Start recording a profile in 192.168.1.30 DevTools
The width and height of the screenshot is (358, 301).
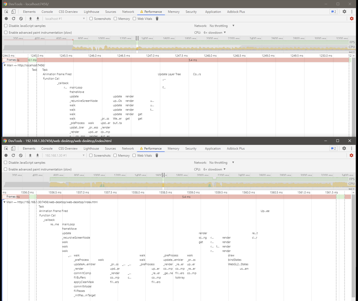6,155
